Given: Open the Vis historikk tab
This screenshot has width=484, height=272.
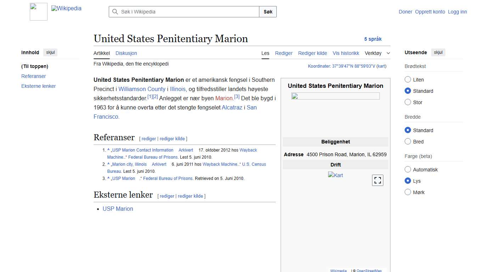Looking at the screenshot, I should coord(345,53).
